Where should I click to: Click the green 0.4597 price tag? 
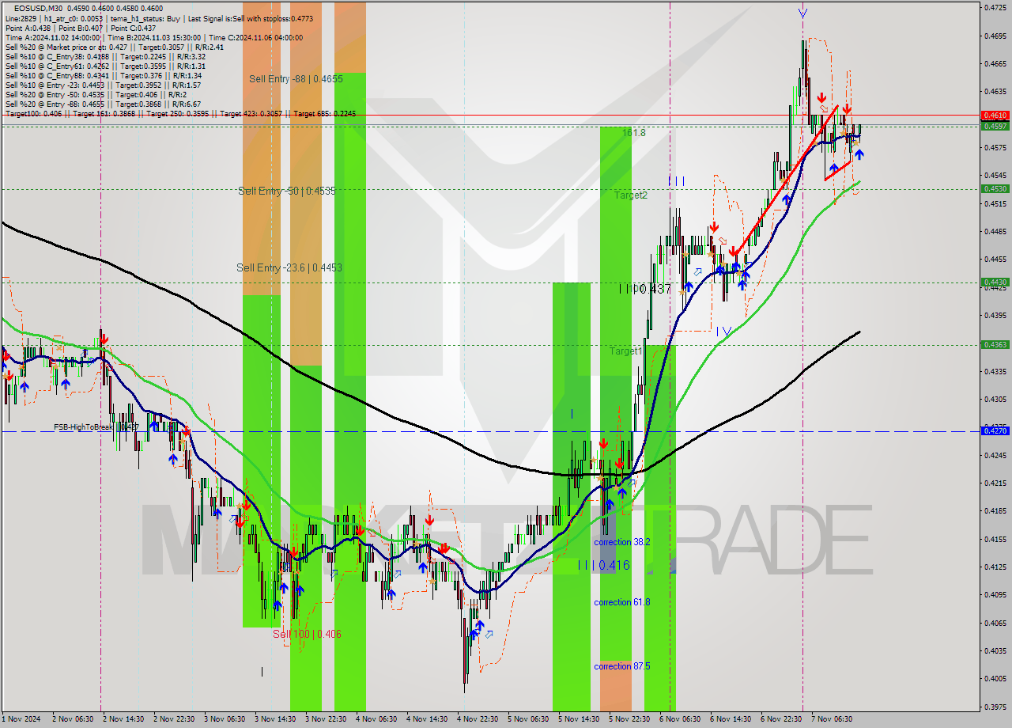995,126
